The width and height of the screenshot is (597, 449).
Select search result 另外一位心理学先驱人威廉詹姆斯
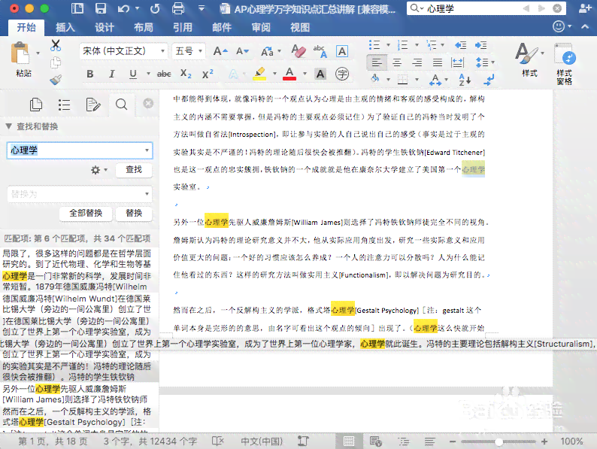pyautogui.click(x=80, y=394)
